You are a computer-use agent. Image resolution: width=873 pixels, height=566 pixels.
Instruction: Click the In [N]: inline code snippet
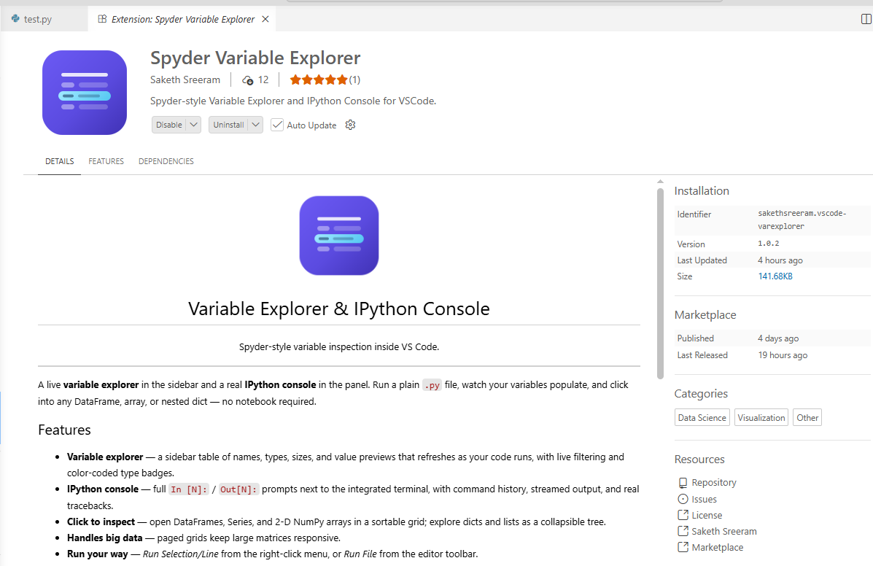[x=189, y=489]
